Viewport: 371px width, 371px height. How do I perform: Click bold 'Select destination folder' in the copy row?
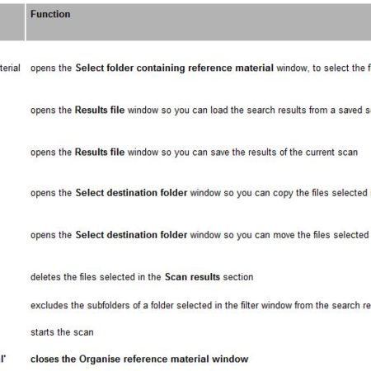(131, 193)
